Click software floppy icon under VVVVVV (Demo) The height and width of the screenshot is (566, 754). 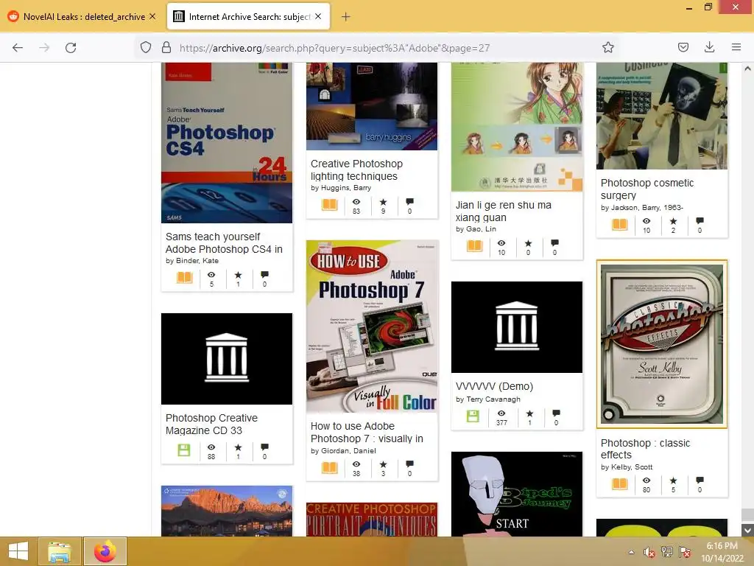(473, 416)
